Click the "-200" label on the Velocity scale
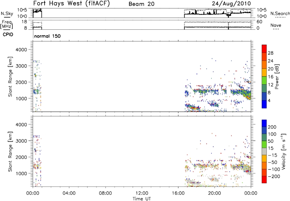290x201 pixels. [274, 176]
